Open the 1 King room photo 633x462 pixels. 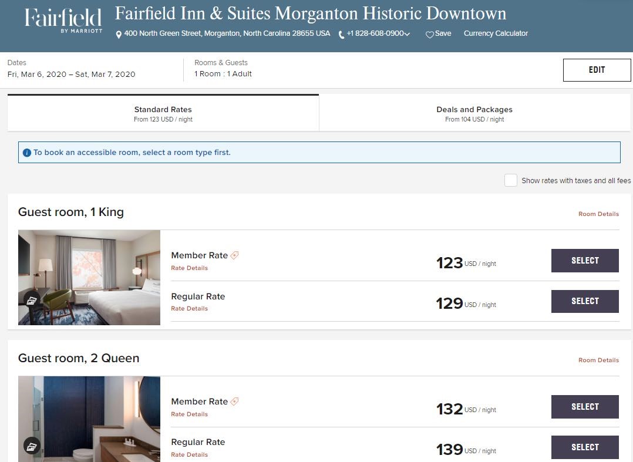89,277
